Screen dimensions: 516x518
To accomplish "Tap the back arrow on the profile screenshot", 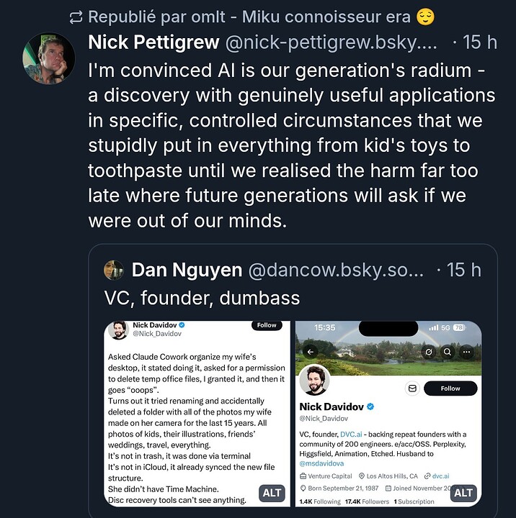I will point(312,352).
